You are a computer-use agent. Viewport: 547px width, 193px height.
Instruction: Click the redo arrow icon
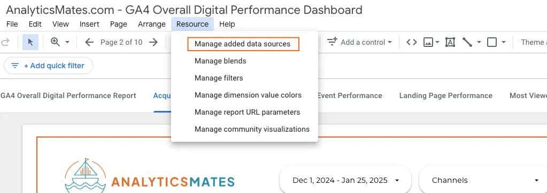(5, 43)
